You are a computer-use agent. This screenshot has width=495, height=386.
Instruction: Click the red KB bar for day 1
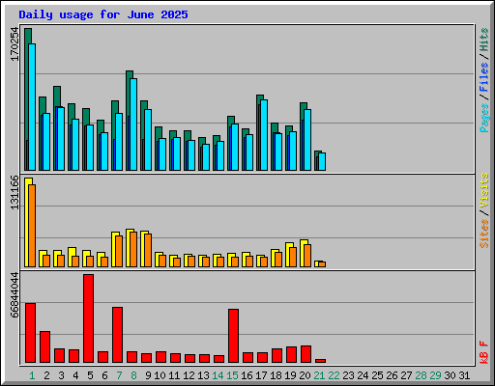tap(31, 333)
